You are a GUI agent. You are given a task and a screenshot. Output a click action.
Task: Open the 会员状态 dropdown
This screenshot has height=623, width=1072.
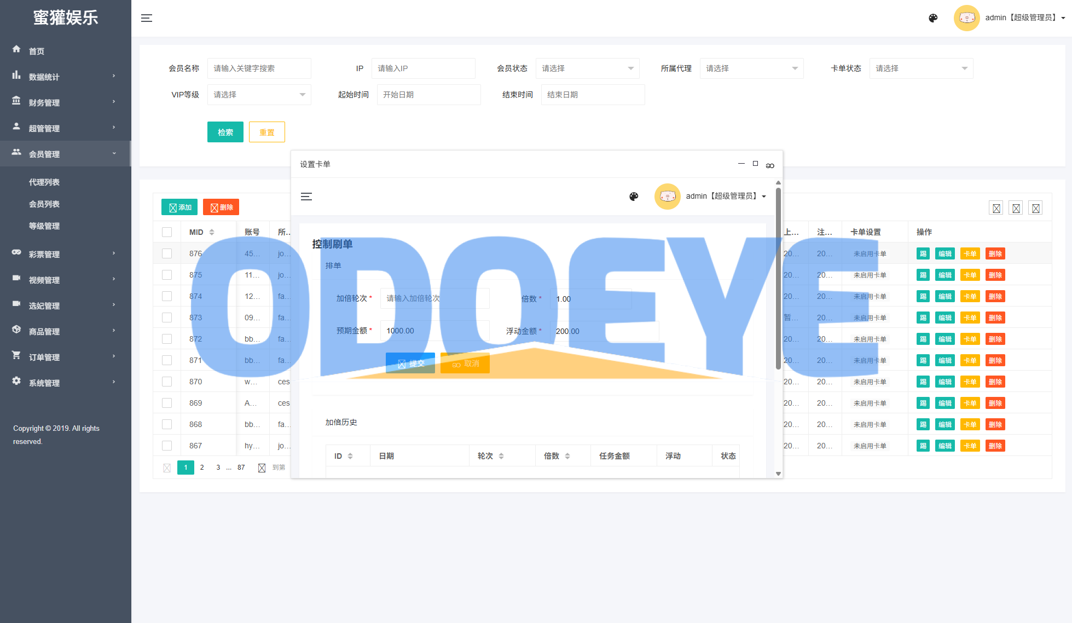click(587, 68)
